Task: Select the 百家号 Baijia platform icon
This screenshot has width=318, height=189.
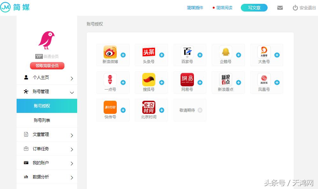Action: click(187, 51)
